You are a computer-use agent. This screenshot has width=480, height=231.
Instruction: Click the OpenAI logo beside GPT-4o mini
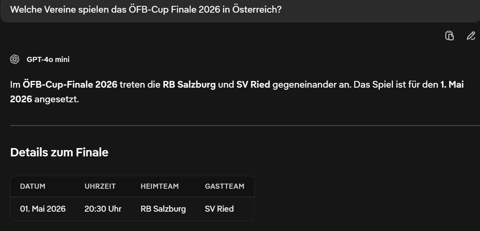[15, 59]
